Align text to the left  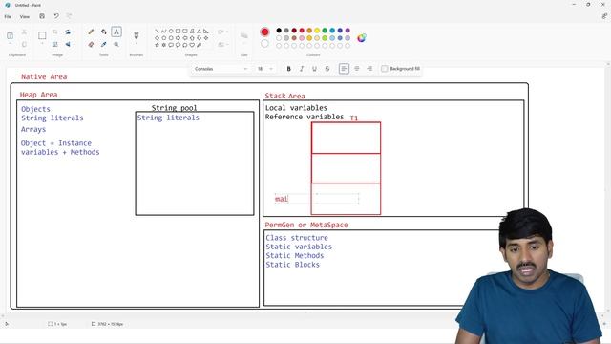click(x=344, y=69)
